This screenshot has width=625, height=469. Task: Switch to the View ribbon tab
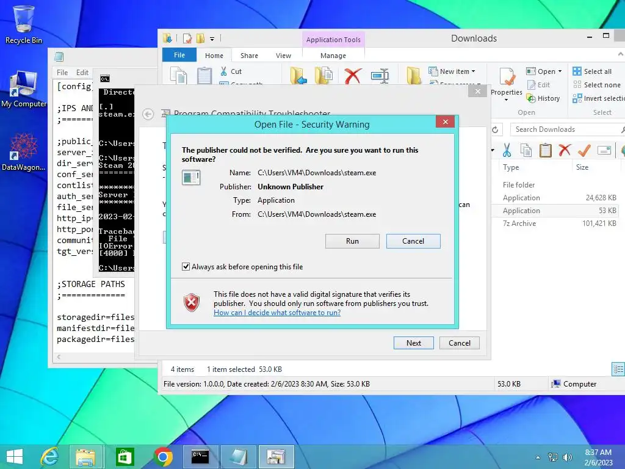coord(283,56)
